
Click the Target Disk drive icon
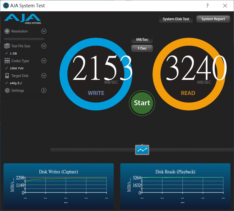[x=7, y=76]
